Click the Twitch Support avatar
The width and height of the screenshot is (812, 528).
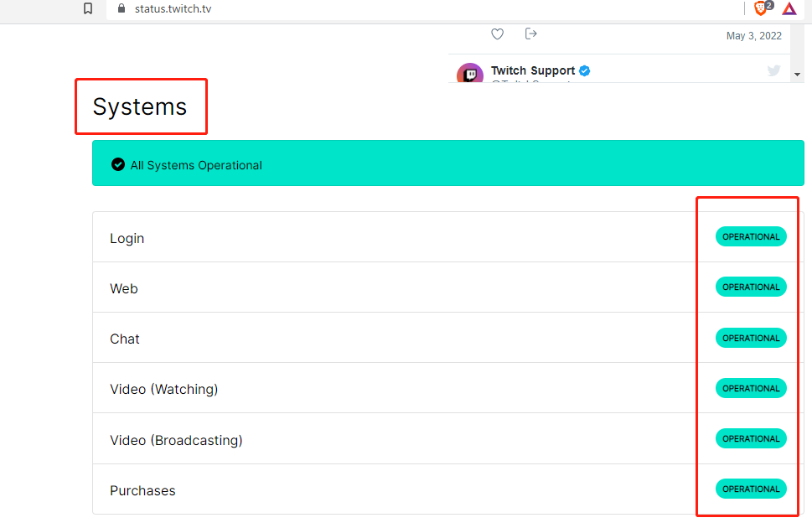[x=470, y=74]
